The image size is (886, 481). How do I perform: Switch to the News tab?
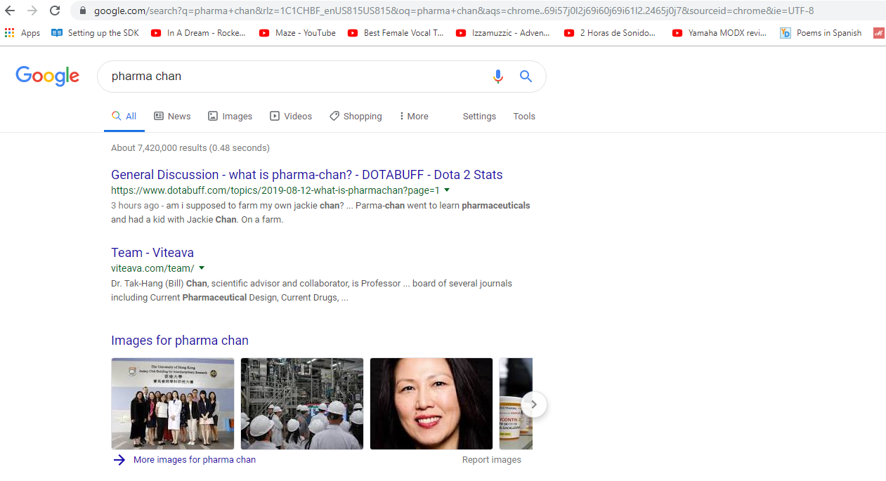[172, 117]
